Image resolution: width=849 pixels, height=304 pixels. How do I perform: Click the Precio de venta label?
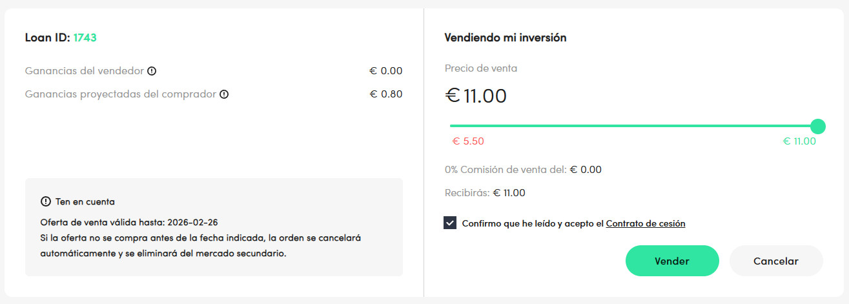(x=481, y=68)
